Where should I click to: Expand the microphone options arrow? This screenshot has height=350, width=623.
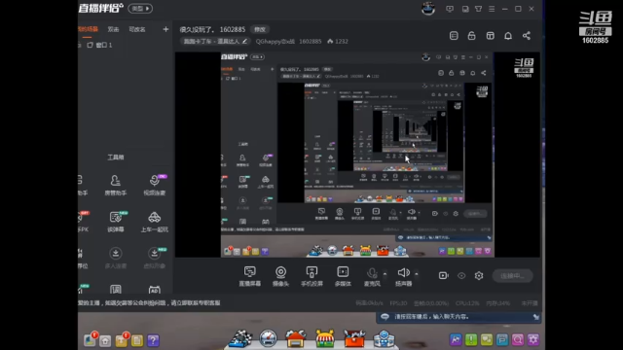pyautogui.click(x=385, y=274)
